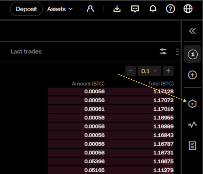Open the globe language selector
This screenshot has width=203, height=174.
188,9
